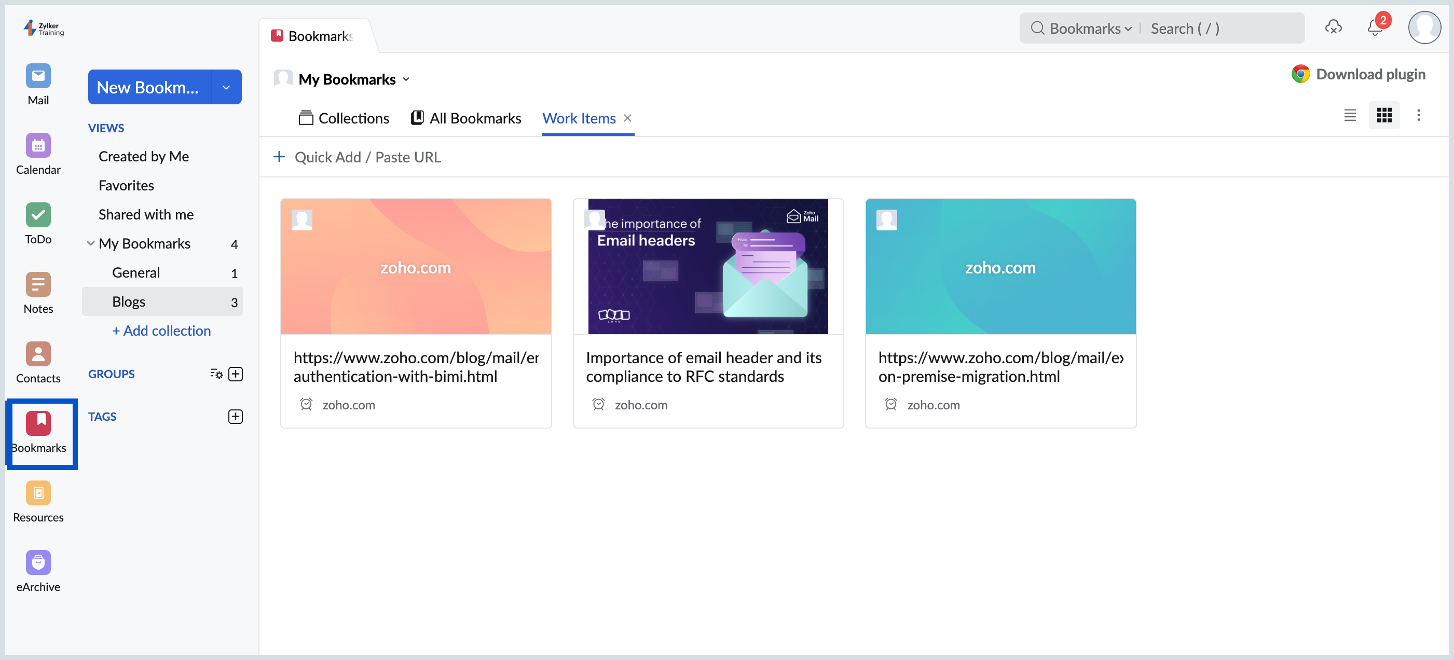Open the Mail app icon

click(x=38, y=76)
